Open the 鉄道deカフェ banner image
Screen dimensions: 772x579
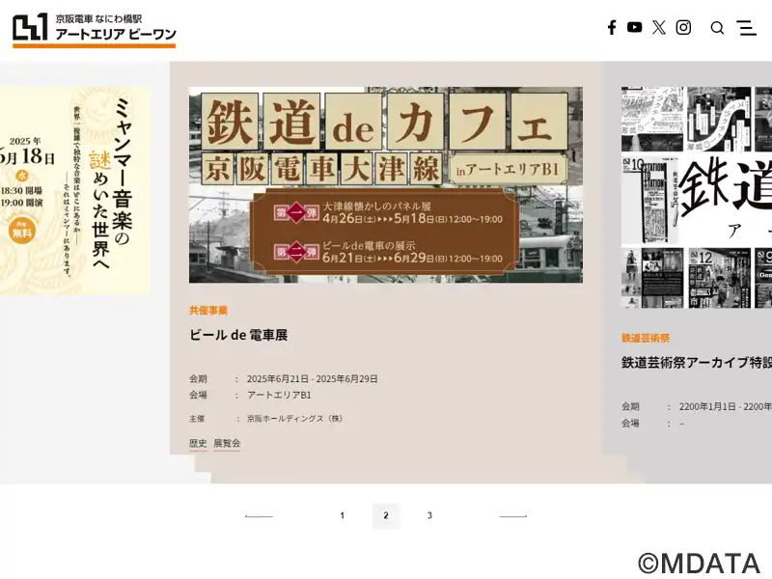(x=385, y=185)
